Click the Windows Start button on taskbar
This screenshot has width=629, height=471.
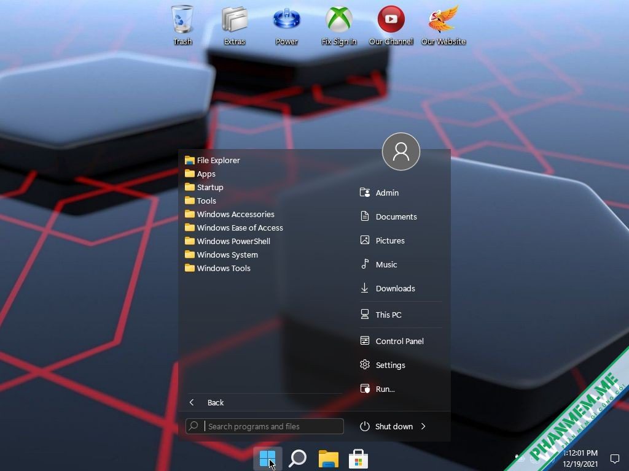[x=268, y=458]
